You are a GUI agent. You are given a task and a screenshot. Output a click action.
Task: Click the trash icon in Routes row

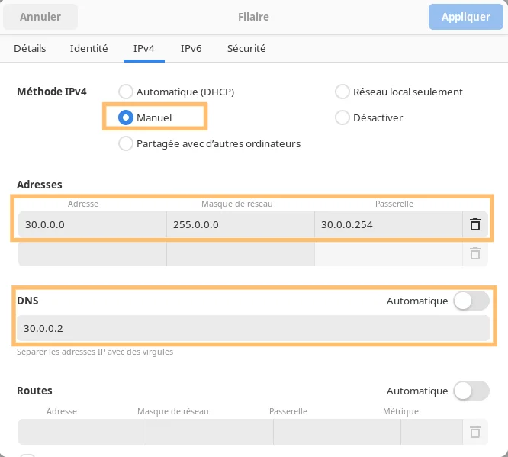click(x=475, y=432)
